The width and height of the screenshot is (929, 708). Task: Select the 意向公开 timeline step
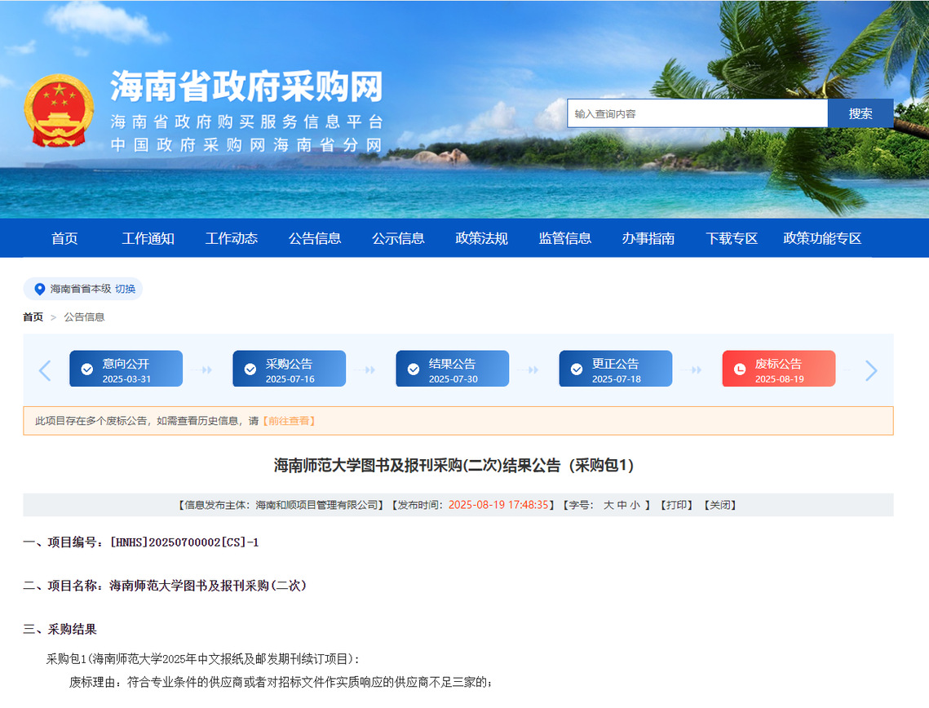point(126,369)
